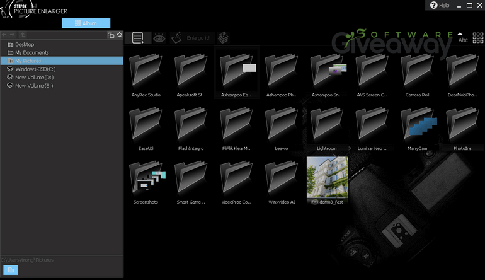This screenshot has width=485, height=280.
Task: Switch to grid thumbnail view
Action: tap(477, 38)
